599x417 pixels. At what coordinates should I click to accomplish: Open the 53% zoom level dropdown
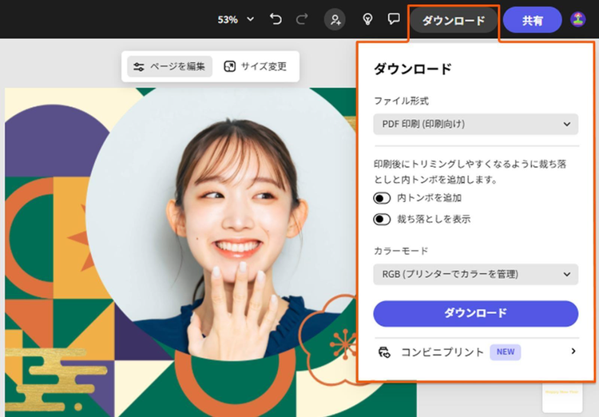(x=236, y=19)
